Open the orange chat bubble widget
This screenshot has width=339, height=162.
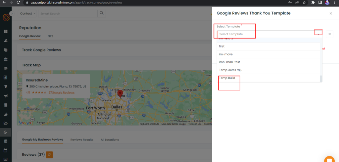pos(329,159)
